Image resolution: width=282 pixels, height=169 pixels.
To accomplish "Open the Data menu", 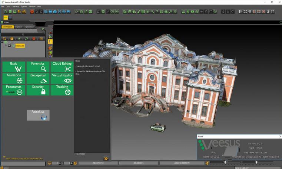I will click(8, 6).
